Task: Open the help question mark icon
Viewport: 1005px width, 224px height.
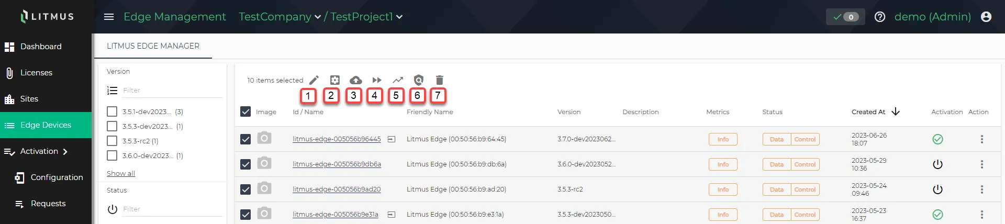Action: (x=880, y=17)
